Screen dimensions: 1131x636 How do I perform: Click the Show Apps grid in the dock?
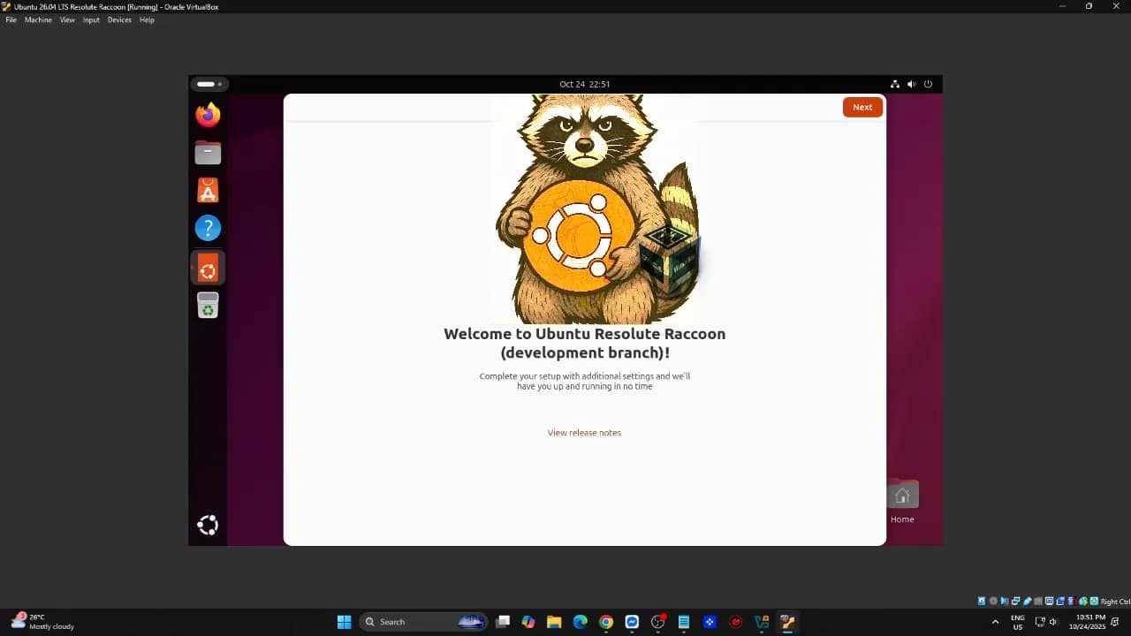(x=208, y=524)
